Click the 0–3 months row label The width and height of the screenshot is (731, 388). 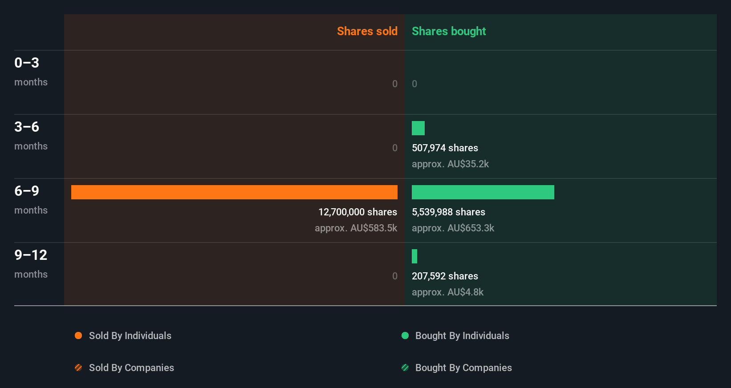coord(31,72)
